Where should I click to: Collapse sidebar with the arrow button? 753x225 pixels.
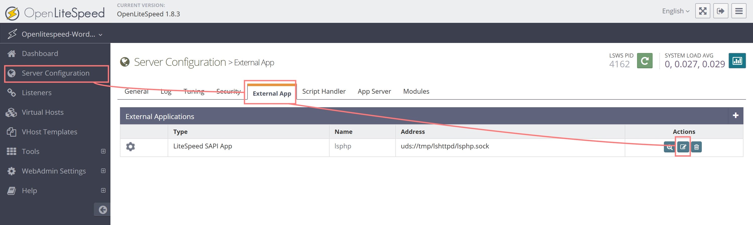(x=102, y=210)
